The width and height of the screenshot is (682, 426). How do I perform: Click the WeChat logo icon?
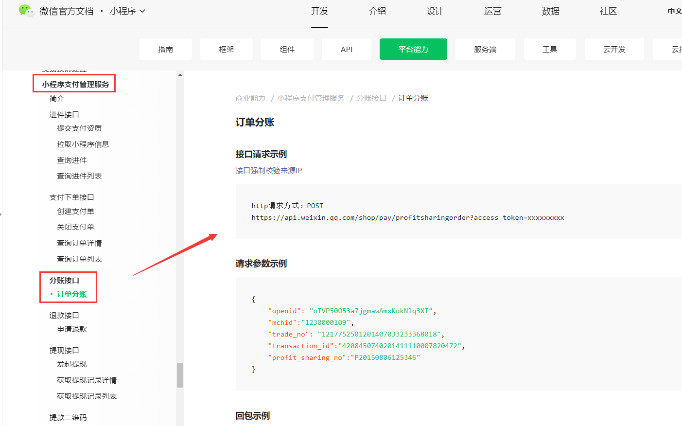pyautogui.click(x=26, y=11)
